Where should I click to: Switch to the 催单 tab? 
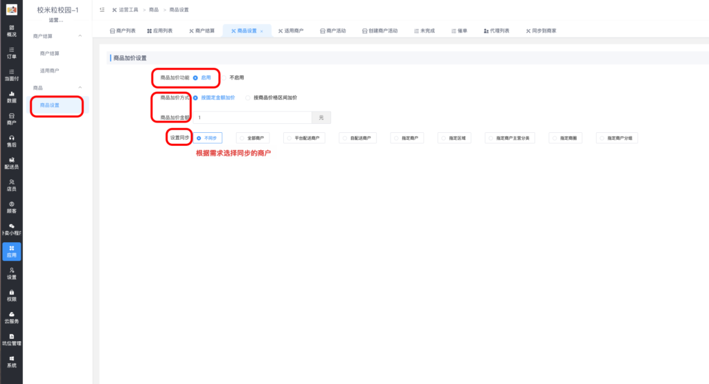point(459,30)
